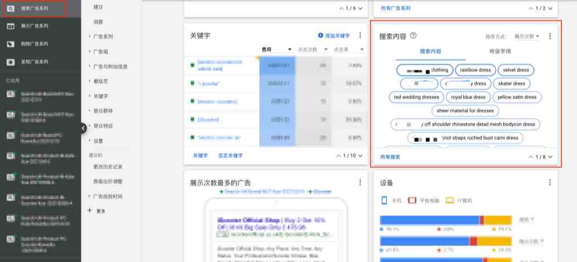Open 发现广告系列 in the left sidebar
Image resolution: width=577 pixels, height=262 pixels.
(x=34, y=62)
